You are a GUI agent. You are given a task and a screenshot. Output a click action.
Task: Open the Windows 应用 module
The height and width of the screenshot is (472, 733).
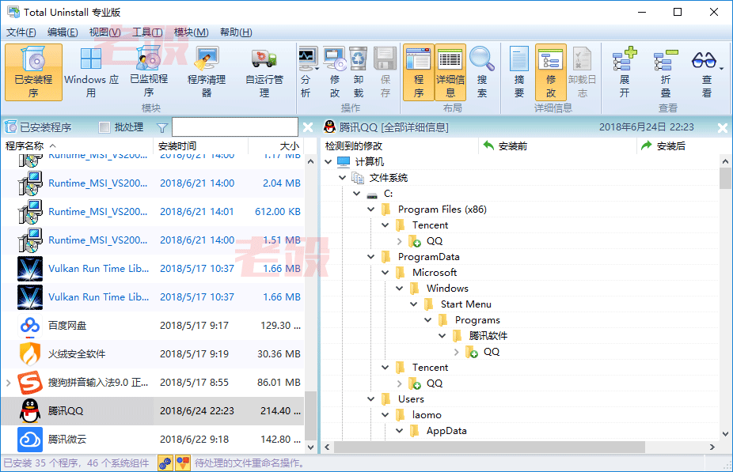(x=91, y=73)
